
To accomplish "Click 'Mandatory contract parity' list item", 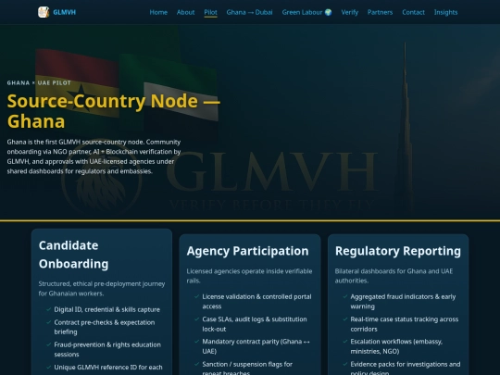I will tap(256, 346).
